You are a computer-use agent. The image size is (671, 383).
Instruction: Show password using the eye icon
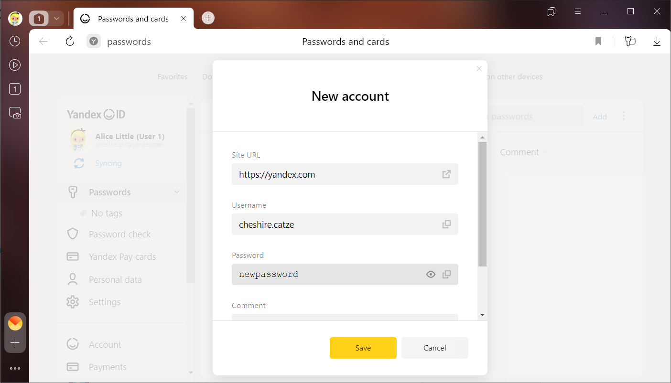click(431, 275)
